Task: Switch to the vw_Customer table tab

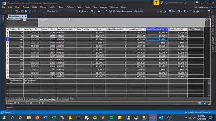Action: 32,99
